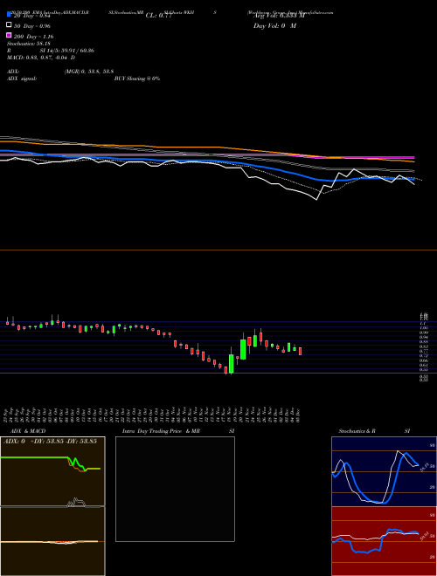Image resolution: width=437 pixels, height=576 pixels.
Task: Click the rotated 58.18 stochastics value label
Action: 425,467
